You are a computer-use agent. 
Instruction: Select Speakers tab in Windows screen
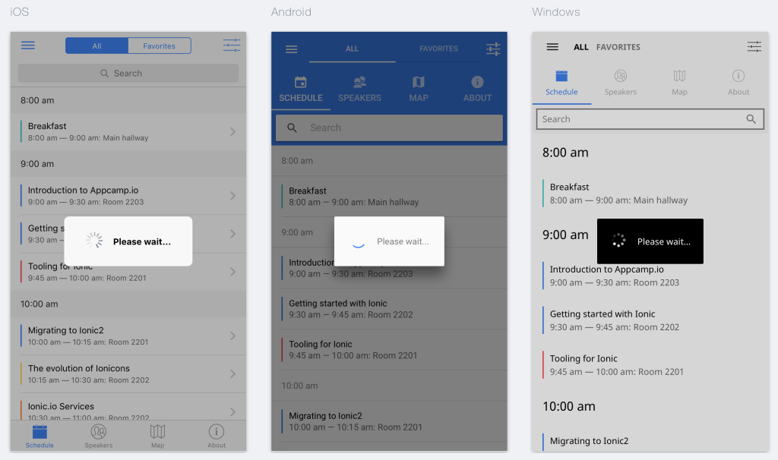coord(620,83)
